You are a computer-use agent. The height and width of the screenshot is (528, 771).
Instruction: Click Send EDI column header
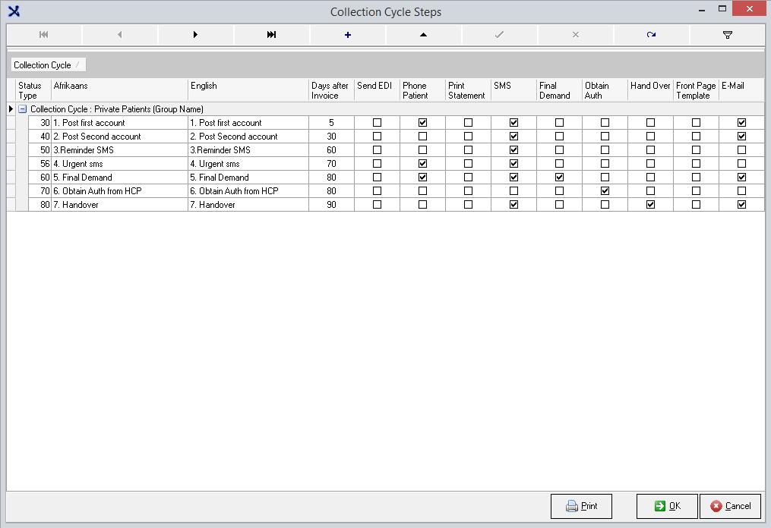tap(377, 90)
